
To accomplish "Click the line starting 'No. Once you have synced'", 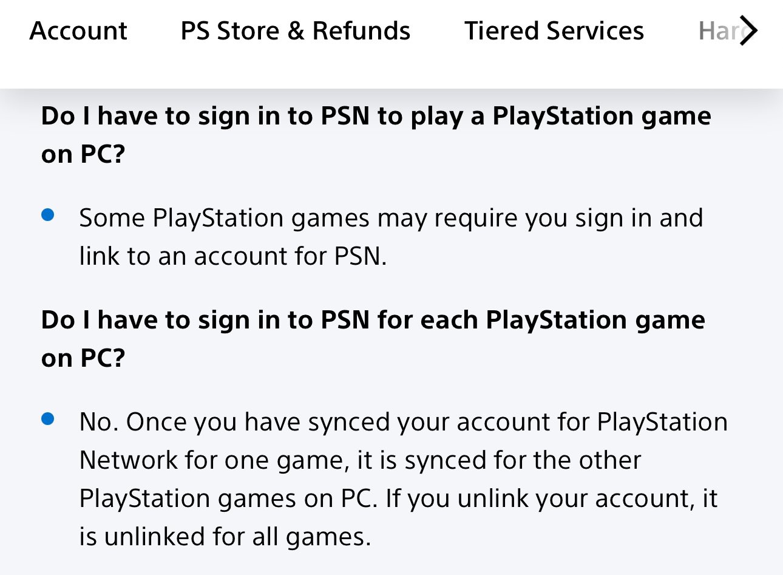I will point(403,422).
